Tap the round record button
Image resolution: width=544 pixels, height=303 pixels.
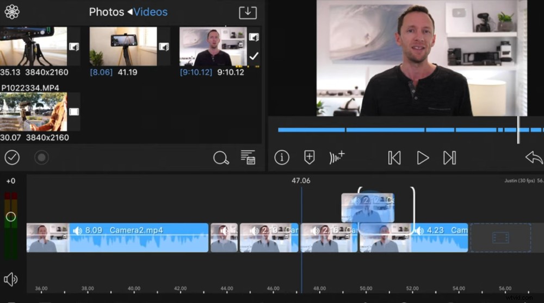[x=41, y=157]
